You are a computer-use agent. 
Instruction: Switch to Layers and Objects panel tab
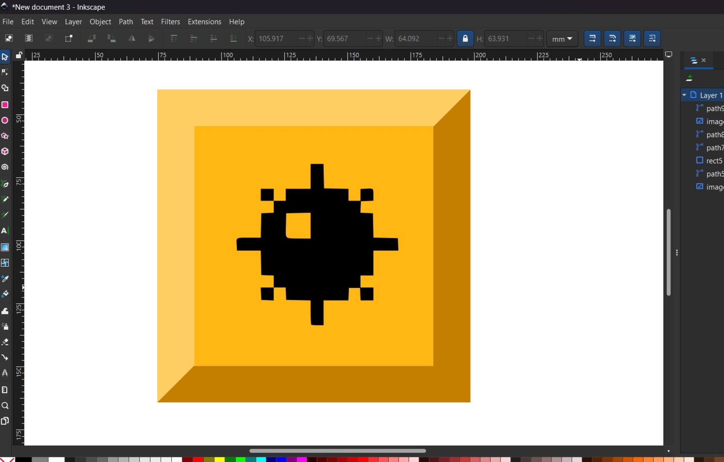click(694, 60)
